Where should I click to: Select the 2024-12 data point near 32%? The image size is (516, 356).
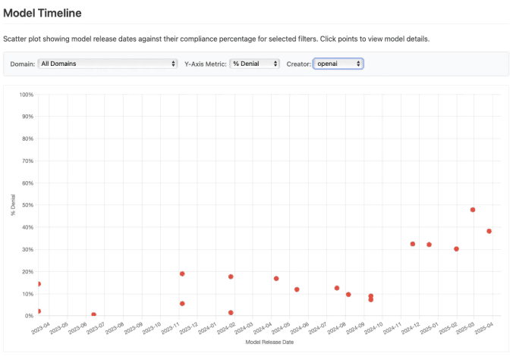coord(413,244)
